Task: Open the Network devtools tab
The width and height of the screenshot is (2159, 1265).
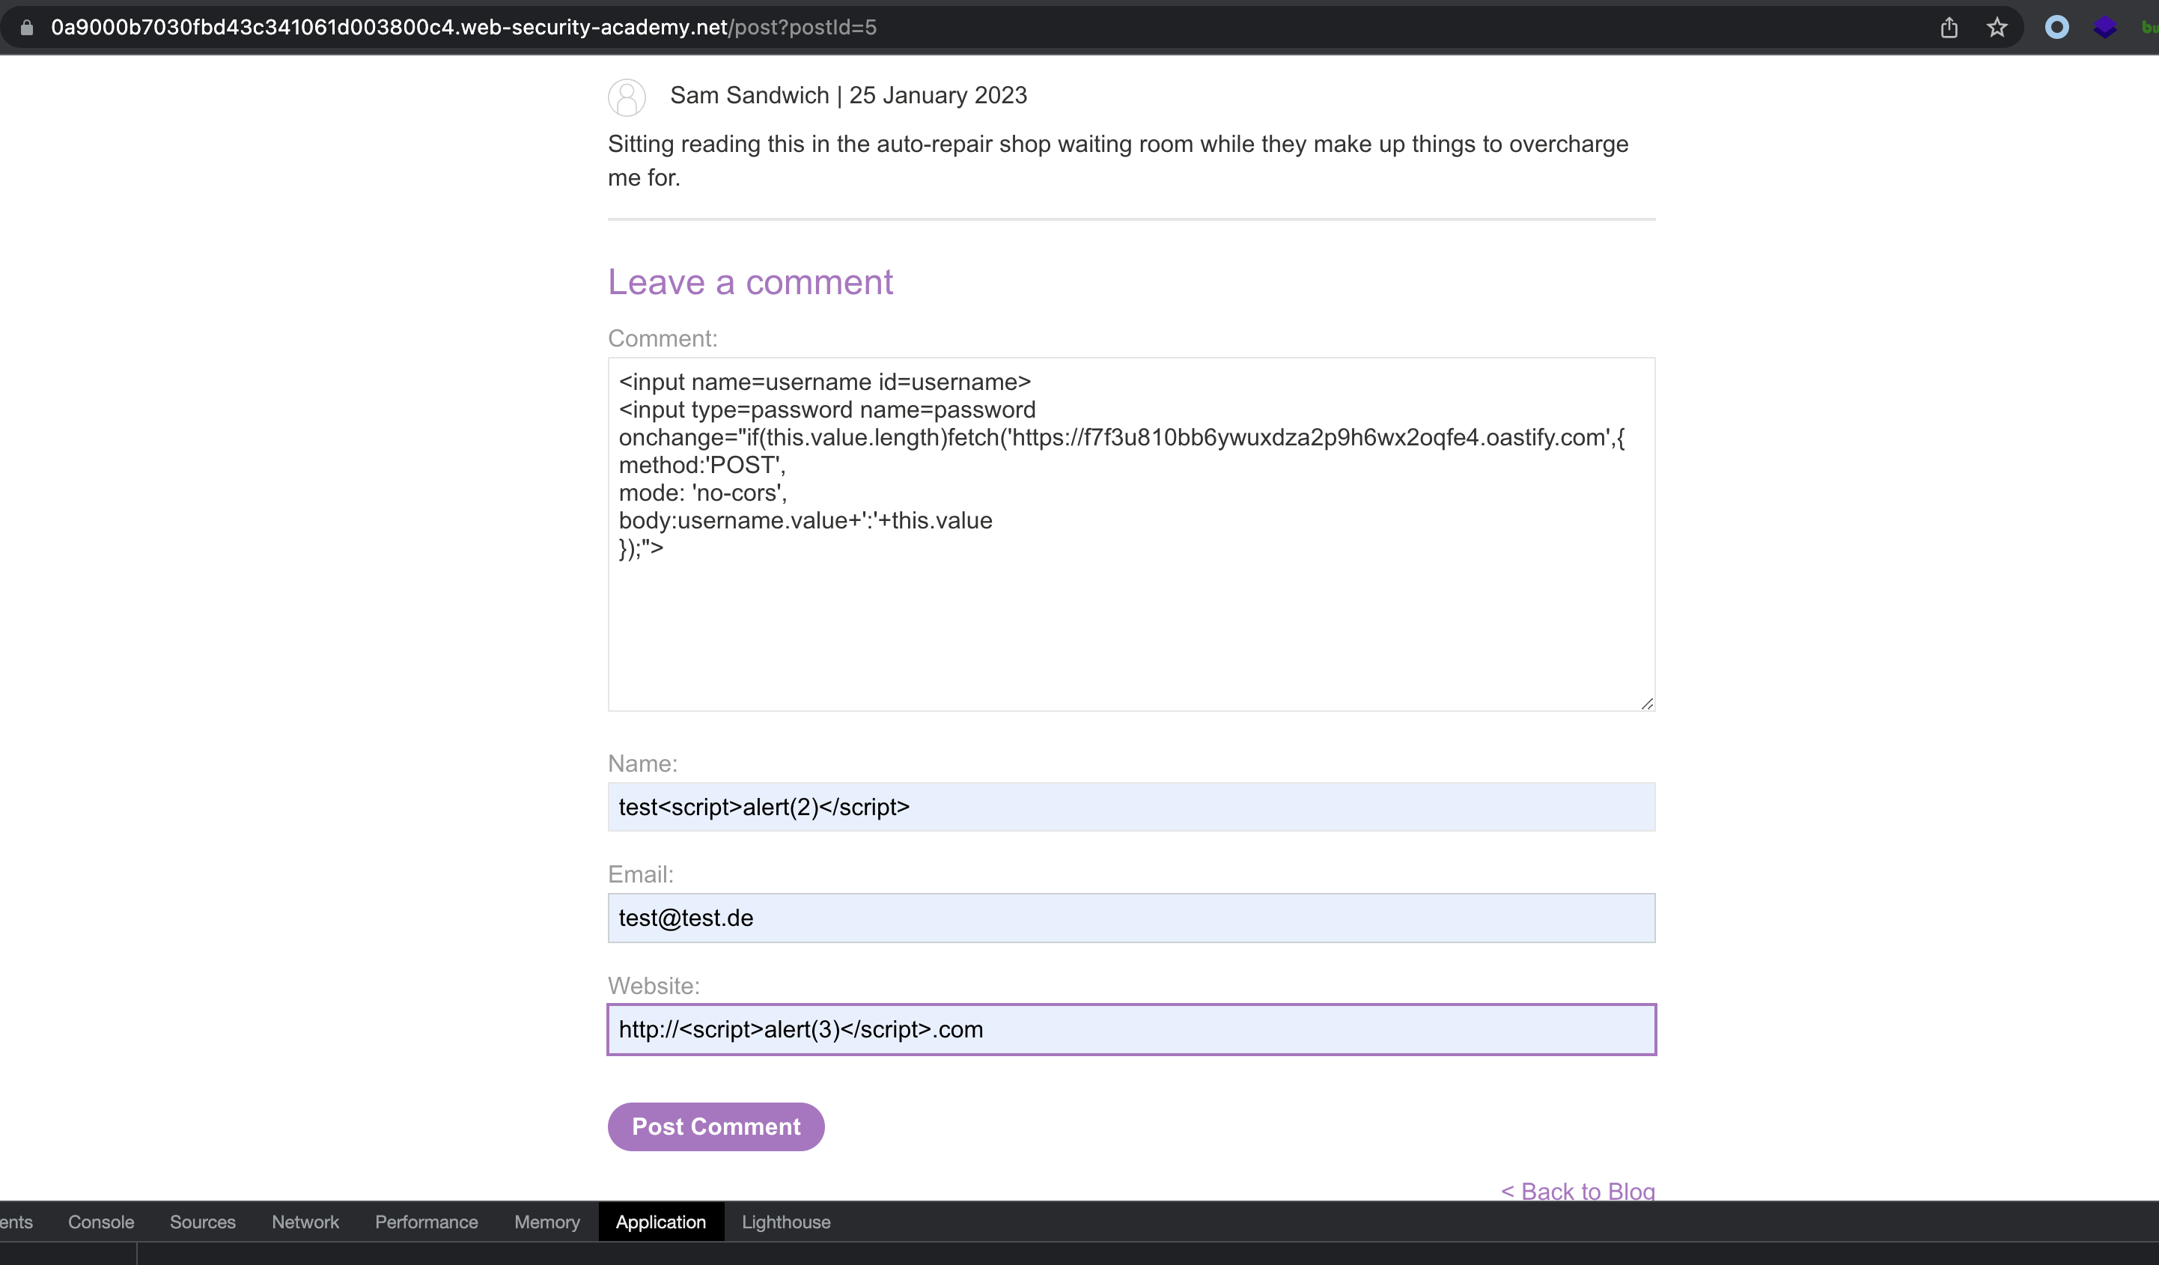Action: point(305,1222)
